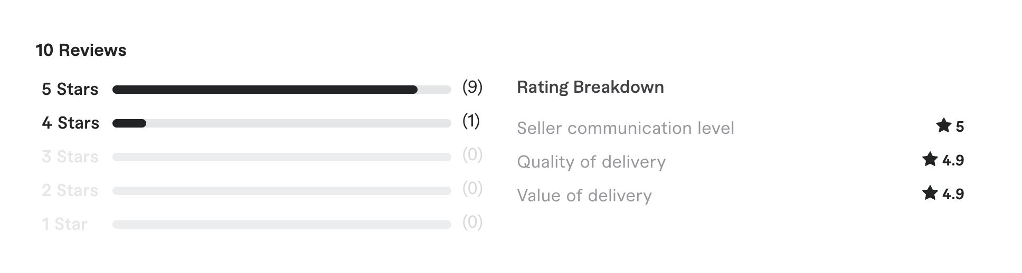Click the empty 2 Stars rating bar
This screenshot has width=1022, height=273.
(281, 191)
